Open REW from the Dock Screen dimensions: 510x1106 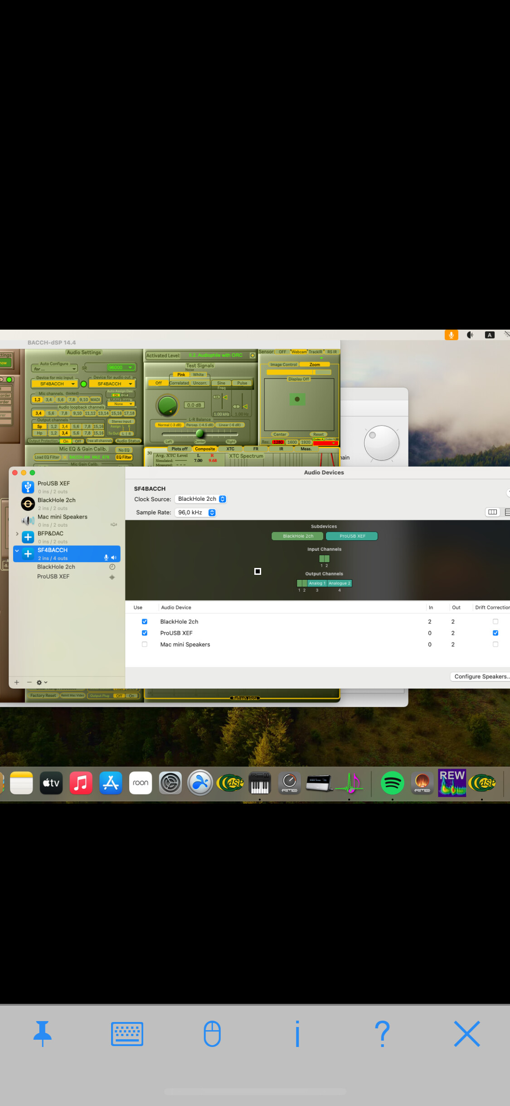(x=452, y=783)
